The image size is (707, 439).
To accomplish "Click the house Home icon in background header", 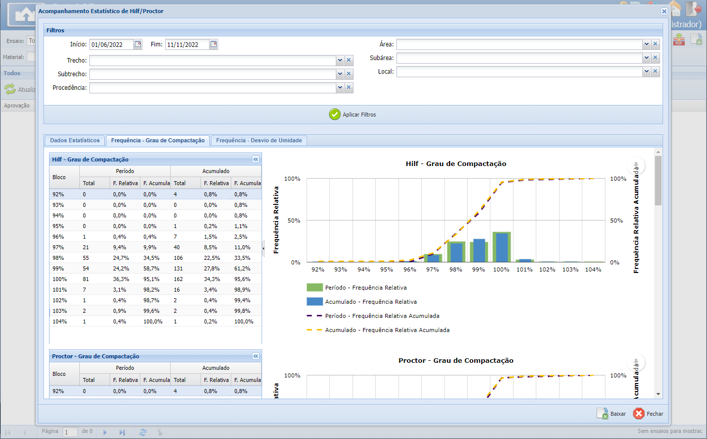I will 675,8.
